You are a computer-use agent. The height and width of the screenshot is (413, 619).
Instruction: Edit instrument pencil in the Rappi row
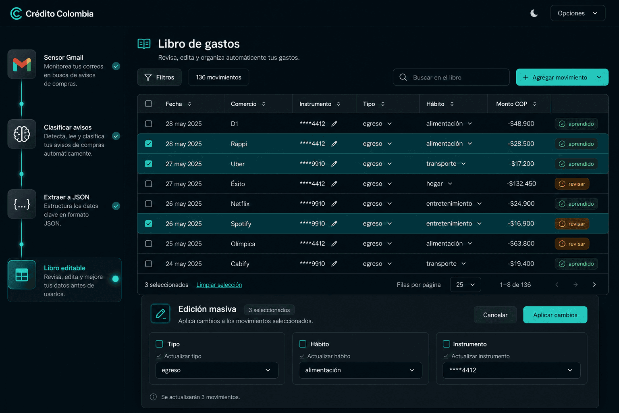pos(334,144)
